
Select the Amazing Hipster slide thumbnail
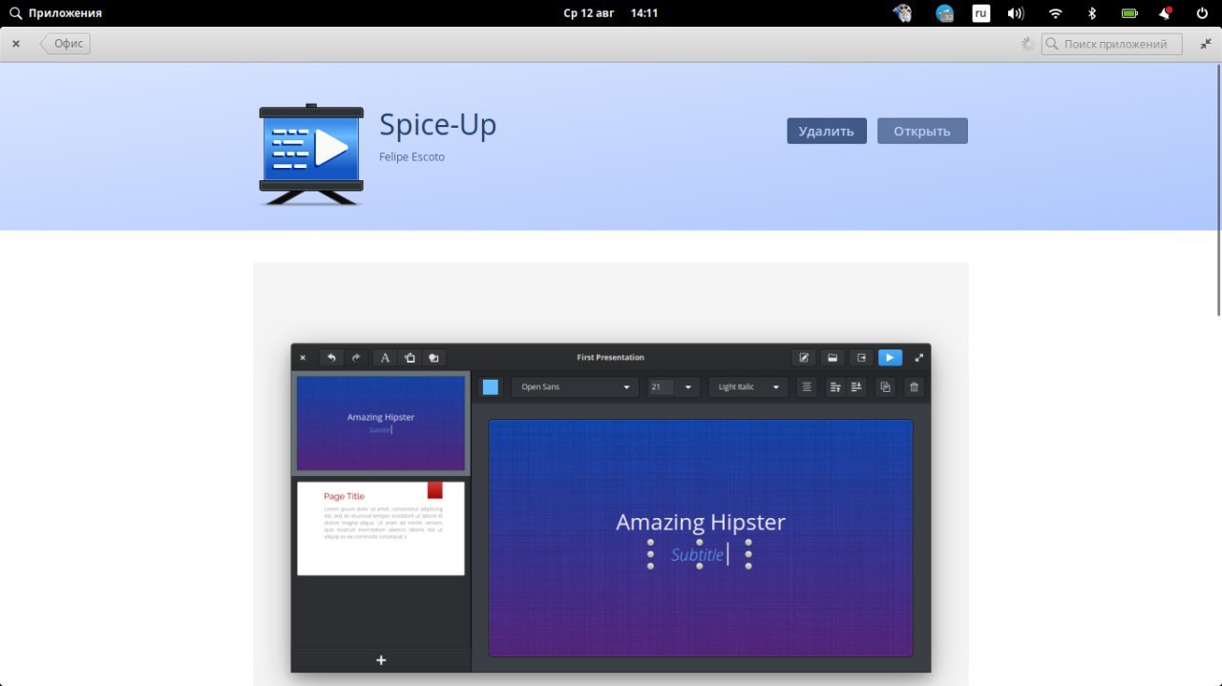pyautogui.click(x=381, y=423)
